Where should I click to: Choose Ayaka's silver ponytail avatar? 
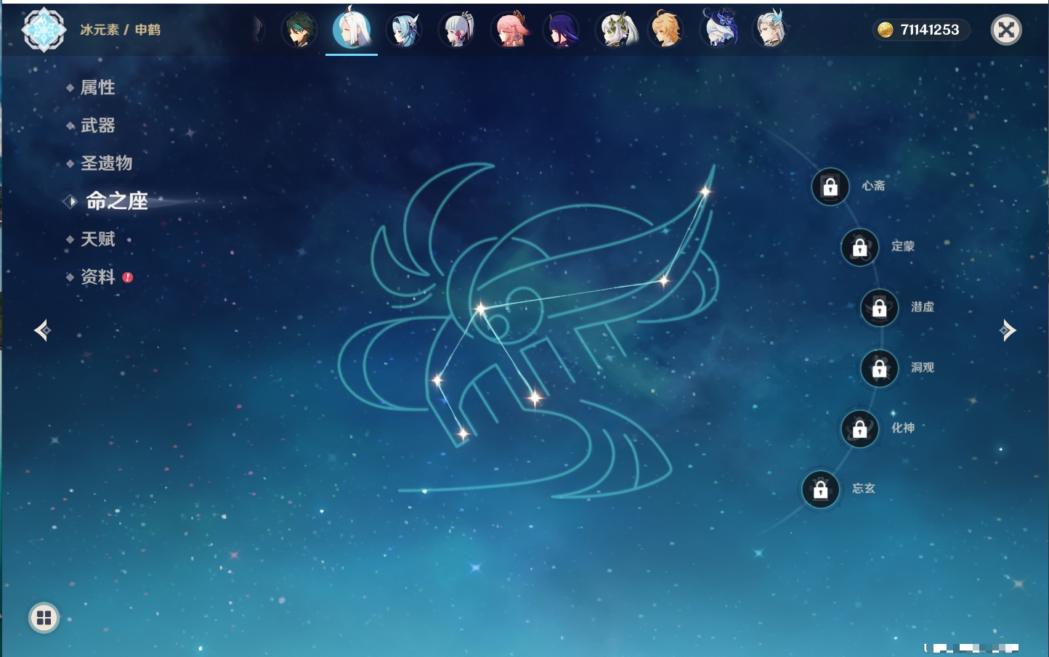(457, 30)
